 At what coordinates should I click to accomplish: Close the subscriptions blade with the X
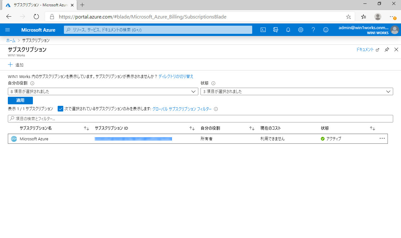(x=396, y=49)
